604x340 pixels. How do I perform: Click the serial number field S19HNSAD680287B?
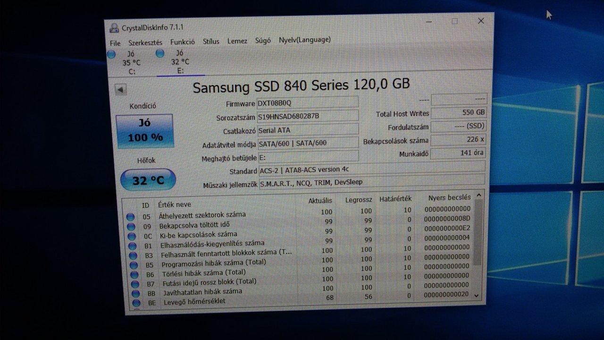tap(307, 116)
